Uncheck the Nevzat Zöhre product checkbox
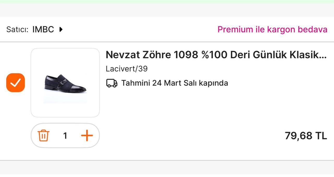The image size is (334, 177). tap(16, 83)
